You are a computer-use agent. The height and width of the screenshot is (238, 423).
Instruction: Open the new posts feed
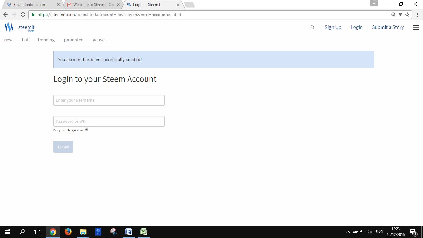coord(8,40)
